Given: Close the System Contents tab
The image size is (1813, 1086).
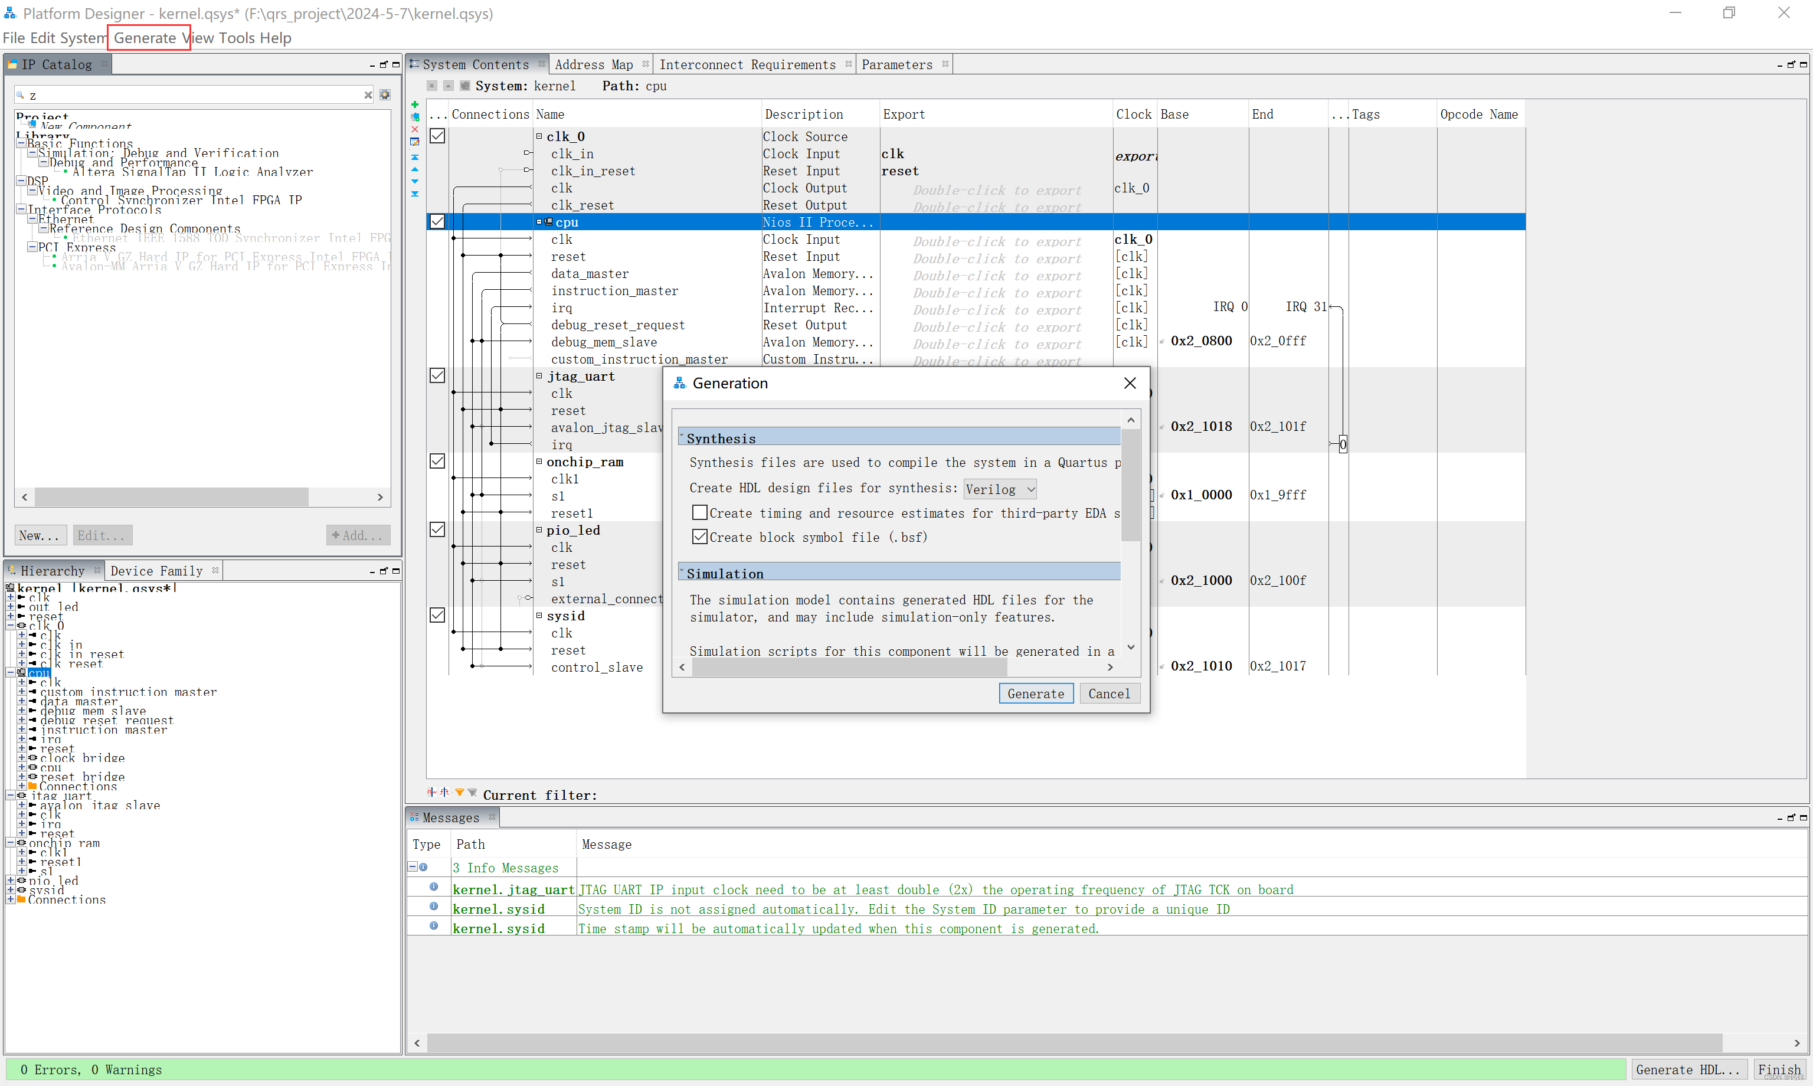Looking at the screenshot, I should click(541, 64).
